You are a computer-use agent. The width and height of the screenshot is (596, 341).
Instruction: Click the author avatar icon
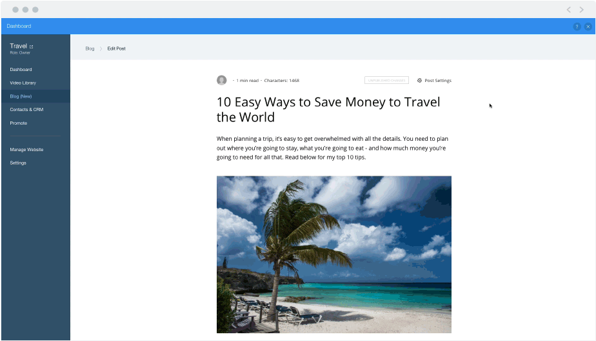tap(222, 80)
